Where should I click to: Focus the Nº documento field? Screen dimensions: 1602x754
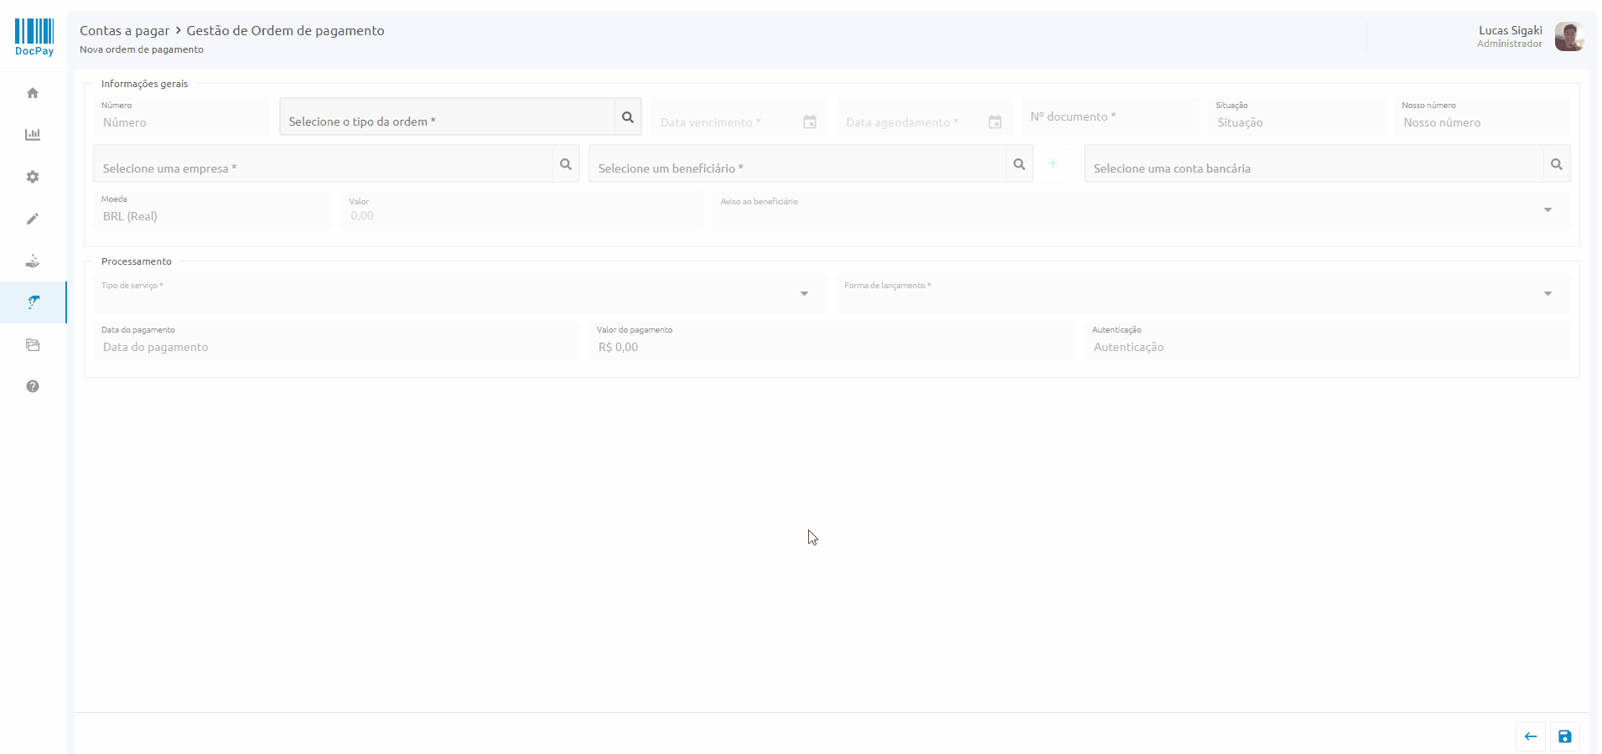click(x=1110, y=116)
